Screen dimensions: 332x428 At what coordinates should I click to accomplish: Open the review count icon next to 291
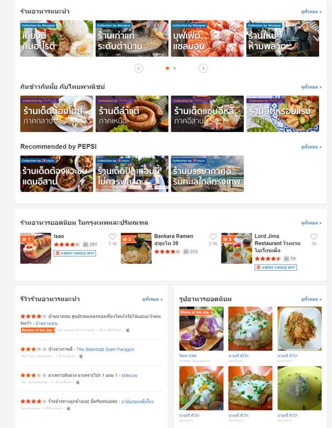click(x=86, y=244)
